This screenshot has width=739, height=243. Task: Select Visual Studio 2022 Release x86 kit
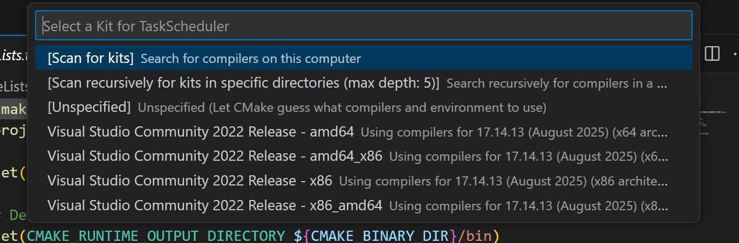click(x=189, y=181)
